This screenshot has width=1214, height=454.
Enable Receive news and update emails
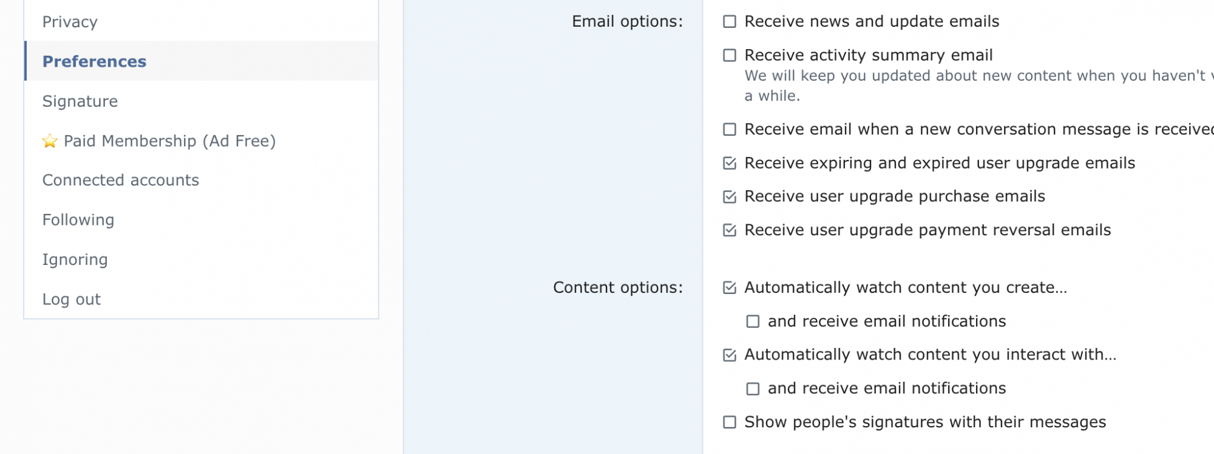tap(730, 22)
